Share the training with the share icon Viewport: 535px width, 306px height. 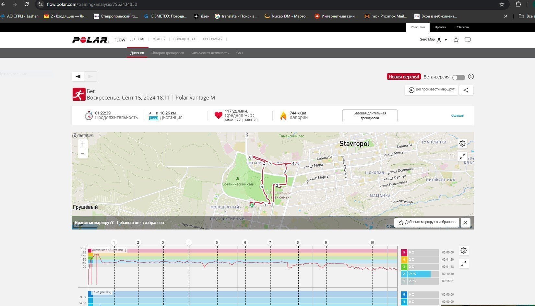click(466, 90)
